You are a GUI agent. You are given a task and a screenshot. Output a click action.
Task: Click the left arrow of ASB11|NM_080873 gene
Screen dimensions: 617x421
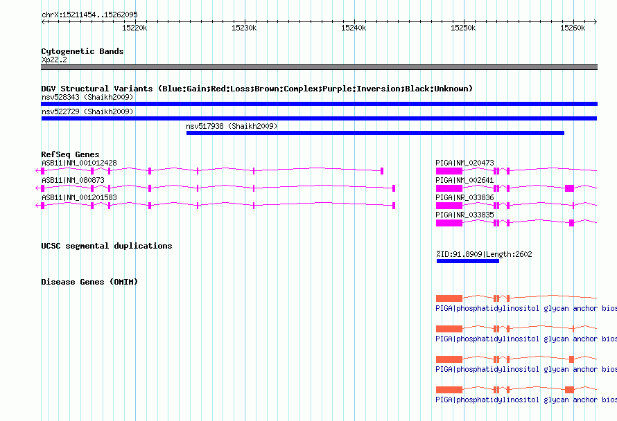pyautogui.click(x=37, y=188)
